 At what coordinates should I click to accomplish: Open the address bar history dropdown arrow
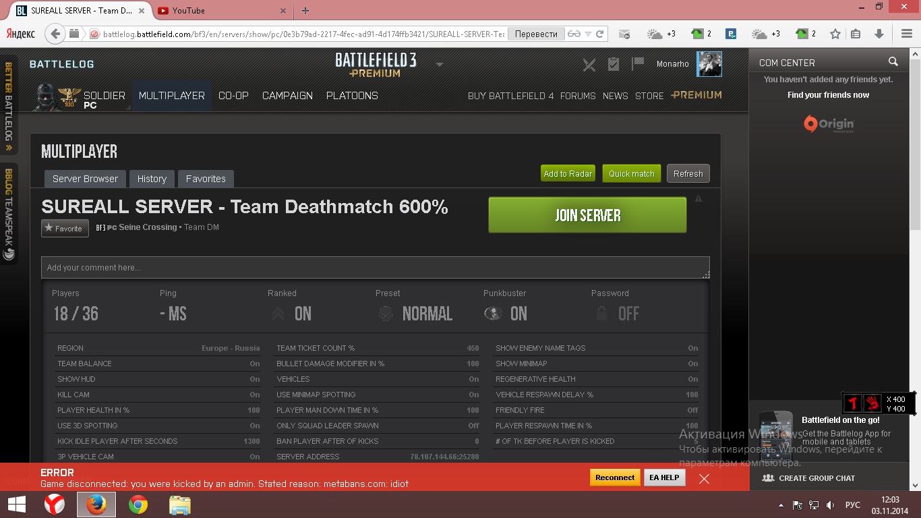588,34
